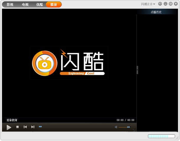
Task: Click the pin window icon
Action: tap(160, 4)
